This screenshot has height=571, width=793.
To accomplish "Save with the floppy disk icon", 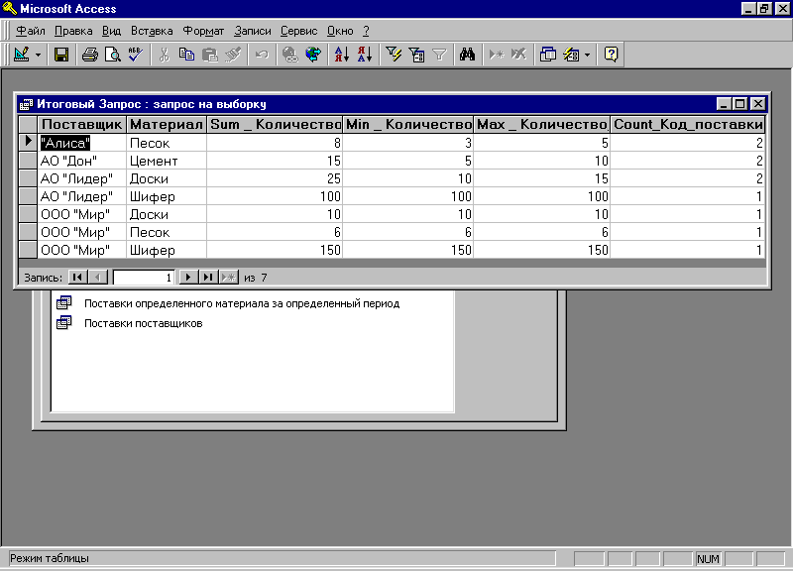I will (61, 55).
